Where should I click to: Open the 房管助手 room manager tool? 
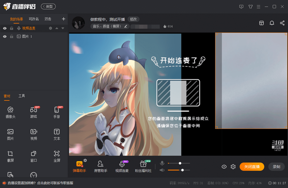tap(101, 166)
